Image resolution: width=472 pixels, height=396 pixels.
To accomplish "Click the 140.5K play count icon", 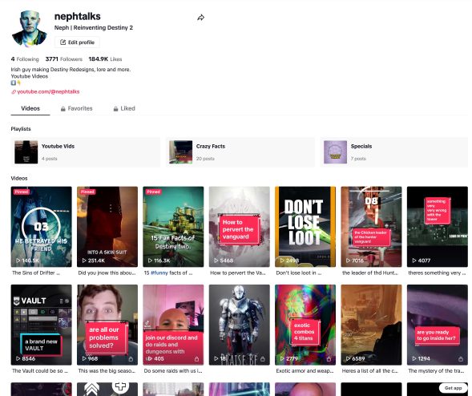I will tap(18, 261).
